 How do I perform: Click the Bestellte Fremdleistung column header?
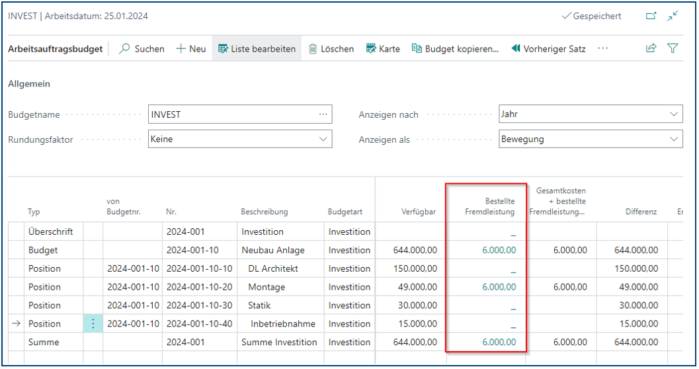click(x=489, y=206)
